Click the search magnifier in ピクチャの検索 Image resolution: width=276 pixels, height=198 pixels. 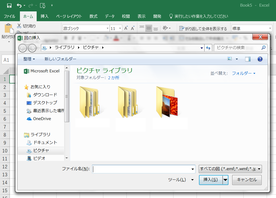[263, 48]
